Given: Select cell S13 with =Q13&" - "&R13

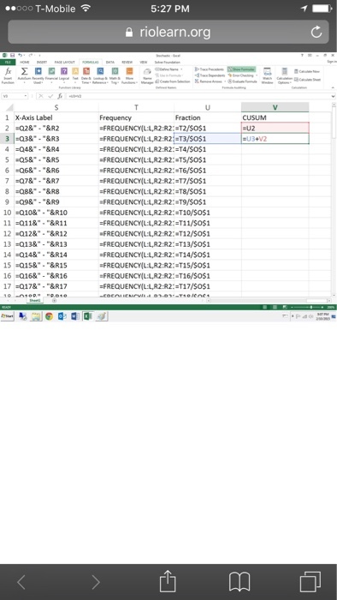Looking at the screenshot, I should click(56, 244).
